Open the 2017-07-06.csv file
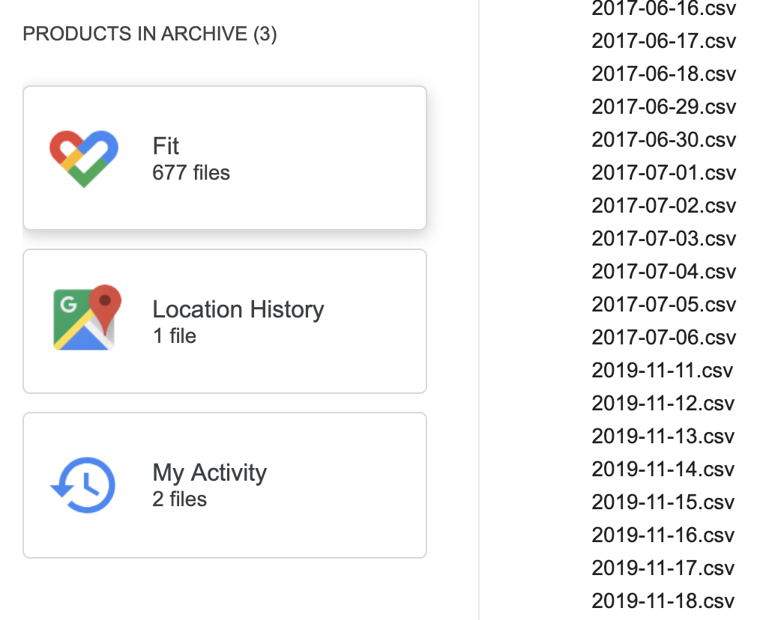This screenshot has height=620, width=775. pos(663,337)
